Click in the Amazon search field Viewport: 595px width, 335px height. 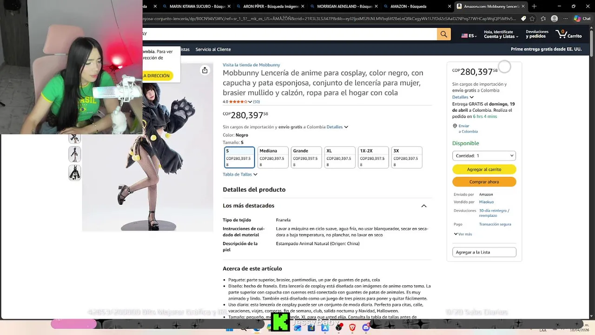(x=290, y=34)
